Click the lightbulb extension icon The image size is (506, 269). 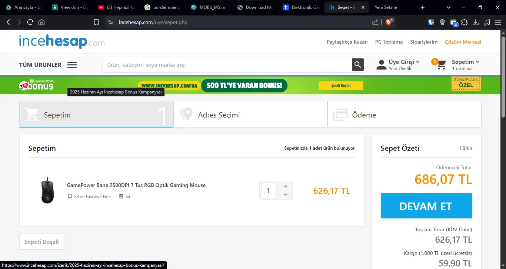[x=442, y=22]
